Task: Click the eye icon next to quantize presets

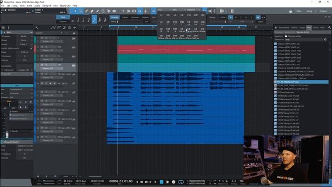Action: pyautogui.click(x=264, y=17)
